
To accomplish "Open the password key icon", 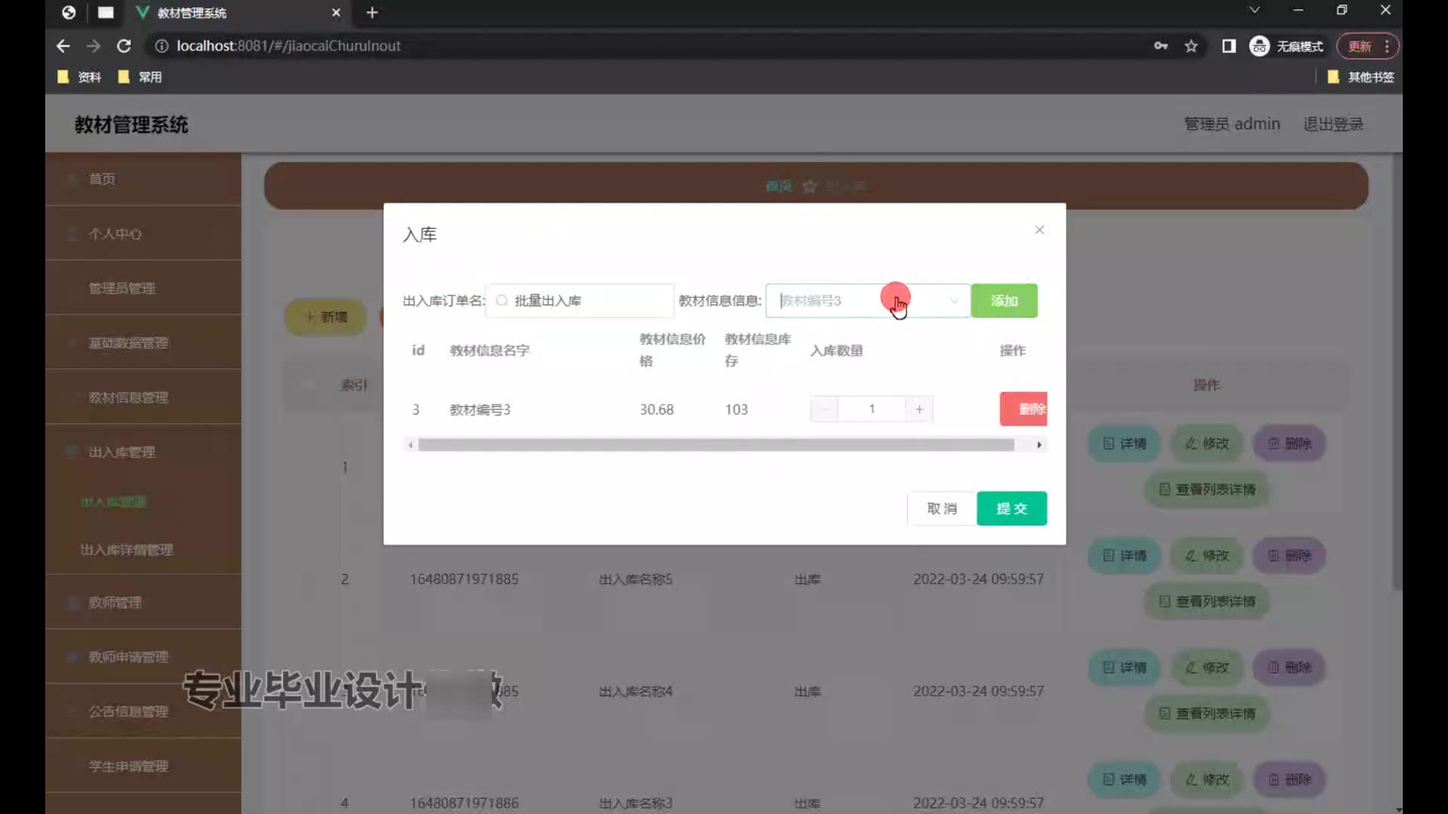I will click(x=1161, y=46).
